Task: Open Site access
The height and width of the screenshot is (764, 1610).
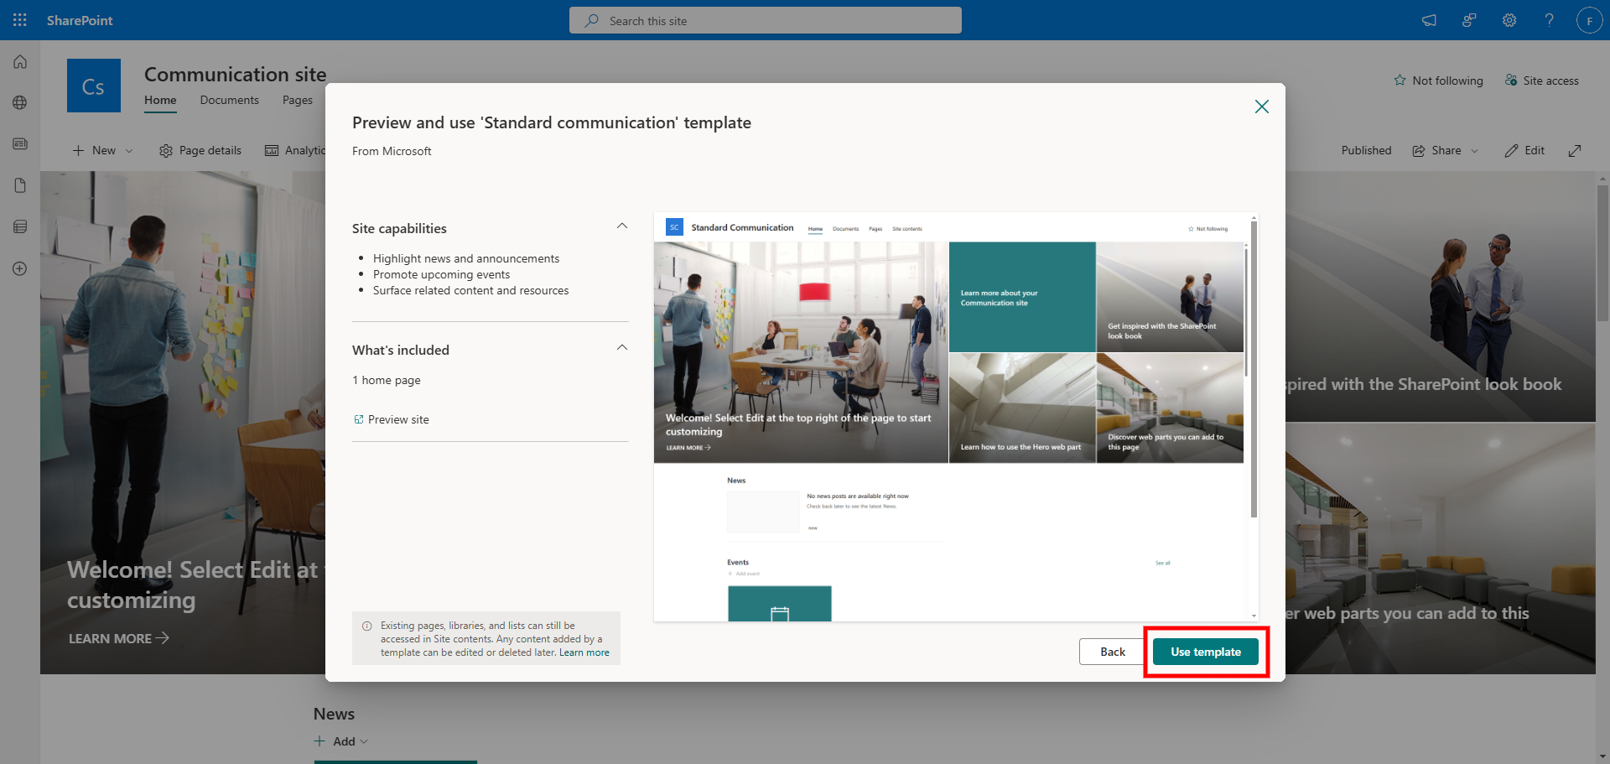Action: (x=1541, y=81)
